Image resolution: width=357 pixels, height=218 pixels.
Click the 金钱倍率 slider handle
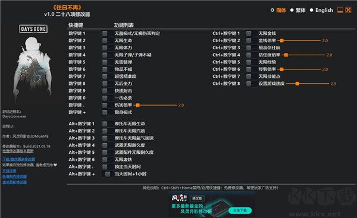tap(281, 41)
